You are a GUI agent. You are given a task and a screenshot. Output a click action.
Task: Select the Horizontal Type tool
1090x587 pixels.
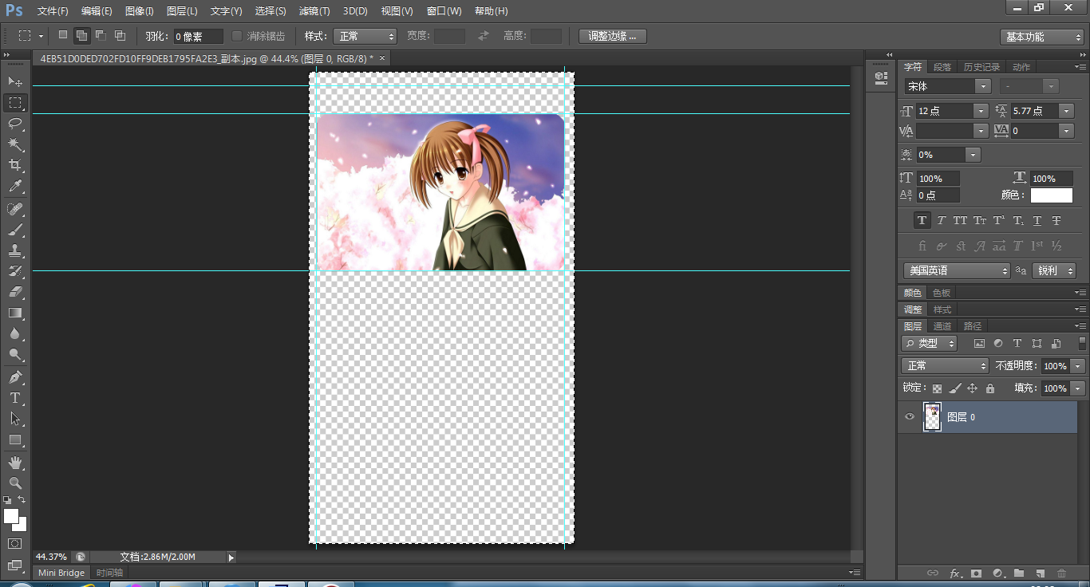click(x=15, y=398)
